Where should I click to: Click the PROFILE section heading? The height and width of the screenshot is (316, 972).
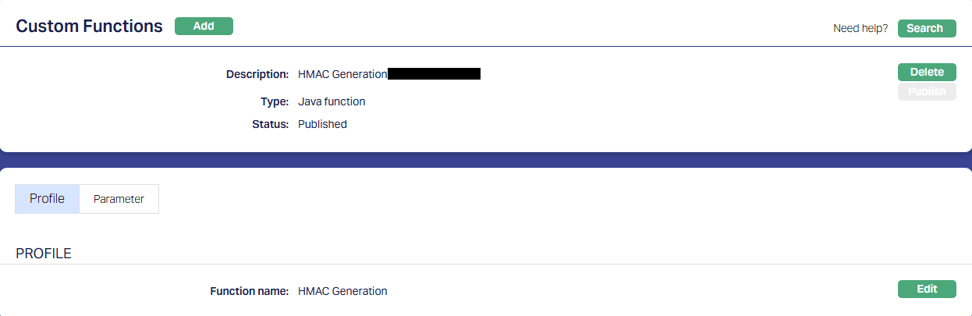pyautogui.click(x=44, y=254)
